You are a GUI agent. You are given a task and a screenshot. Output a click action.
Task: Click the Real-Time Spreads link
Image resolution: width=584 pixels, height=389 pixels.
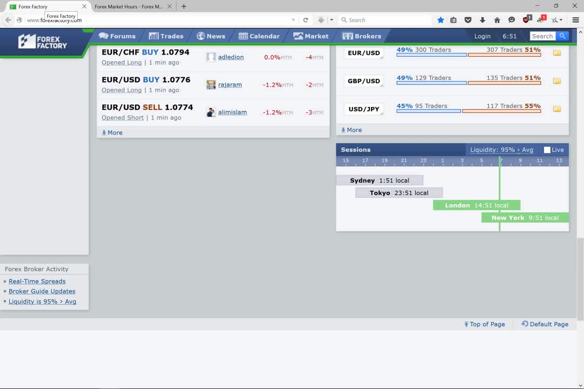[37, 281]
